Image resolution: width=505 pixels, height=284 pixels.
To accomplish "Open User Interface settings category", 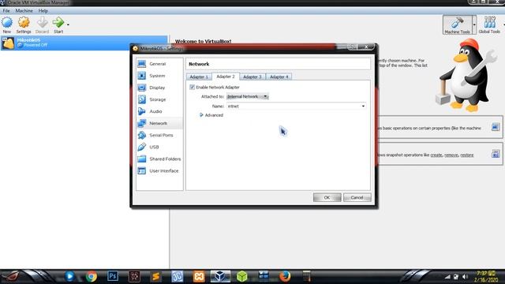I will click(159, 171).
